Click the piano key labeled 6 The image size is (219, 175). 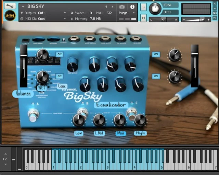click(189, 167)
